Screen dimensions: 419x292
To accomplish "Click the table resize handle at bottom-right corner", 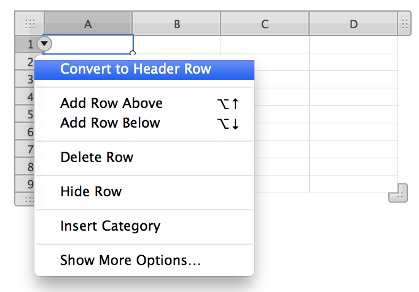I will [398, 193].
